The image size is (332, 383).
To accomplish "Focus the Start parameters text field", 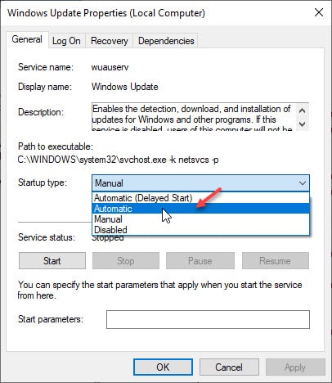I will point(208,319).
